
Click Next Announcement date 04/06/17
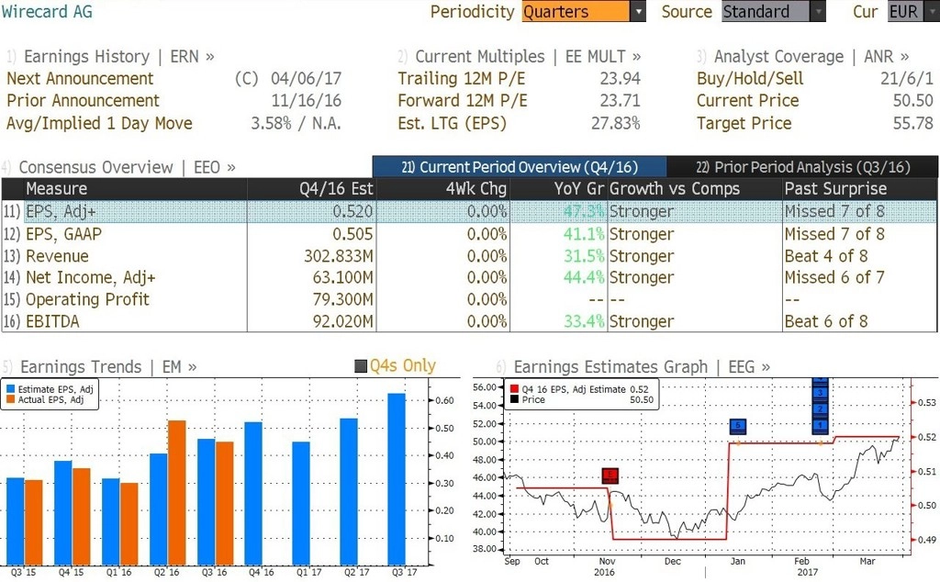pyautogui.click(x=306, y=79)
